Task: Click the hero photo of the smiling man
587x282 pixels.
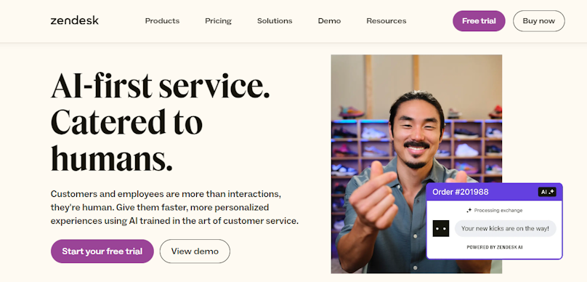Action: [x=416, y=164]
